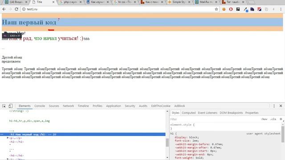Click the Styles pane scrollbar thumb
Screen dimensions: 285x160
pyautogui.click(x=283, y=134)
